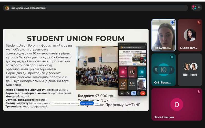Click site settings icon left of meet.google.com
The width and height of the screenshot is (205, 128).
[120, 44]
